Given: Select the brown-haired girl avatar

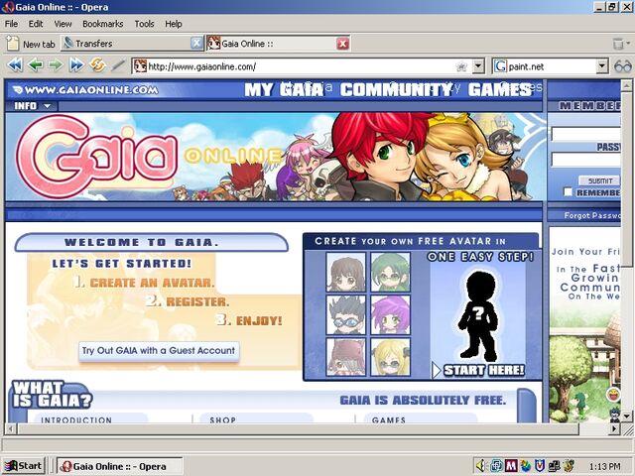Looking at the screenshot, I should 345,272.
